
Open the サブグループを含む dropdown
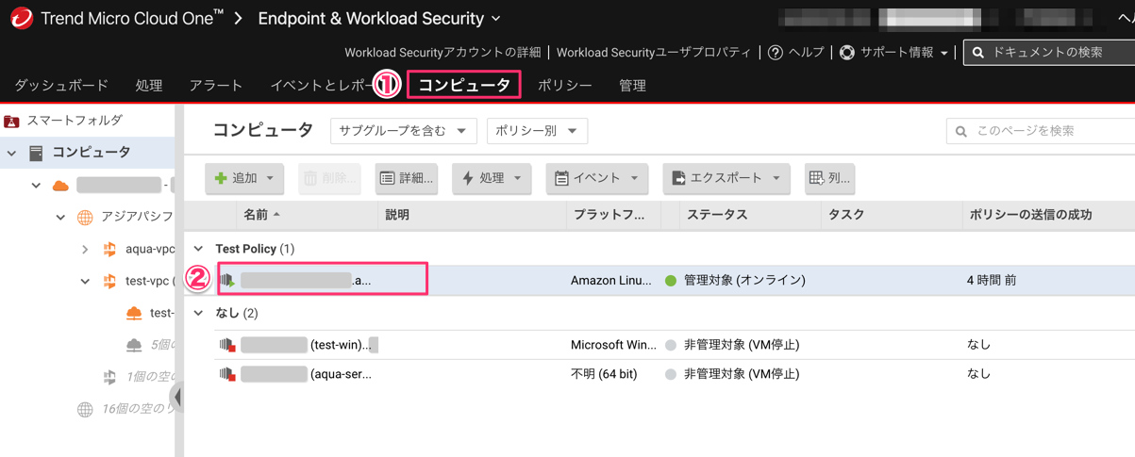[403, 131]
